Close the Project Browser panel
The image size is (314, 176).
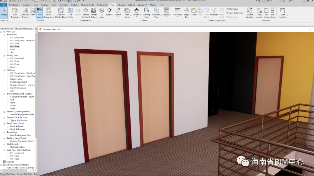point(36,29)
